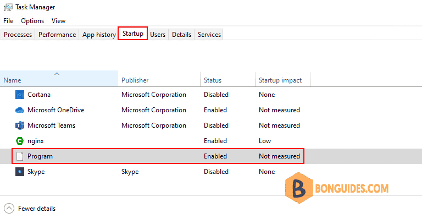
Task: Click the Cortana app icon
Action: [20, 95]
